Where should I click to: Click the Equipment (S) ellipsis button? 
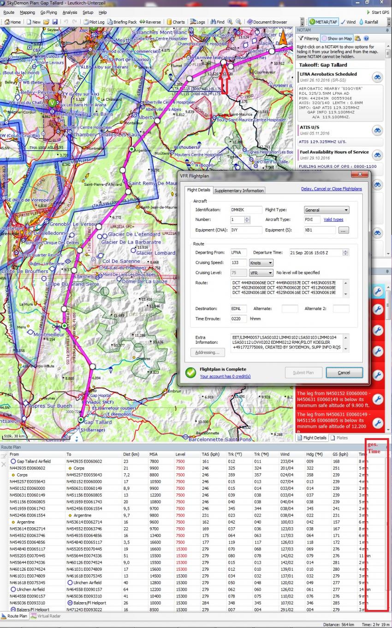[x=344, y=230]
